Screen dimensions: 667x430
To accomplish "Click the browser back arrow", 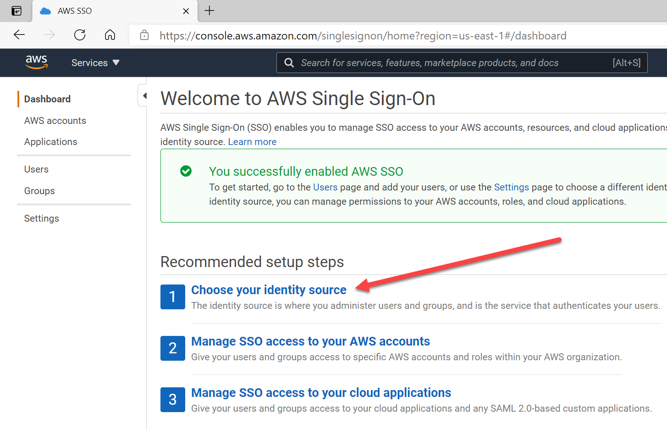I will coord(19,35).
